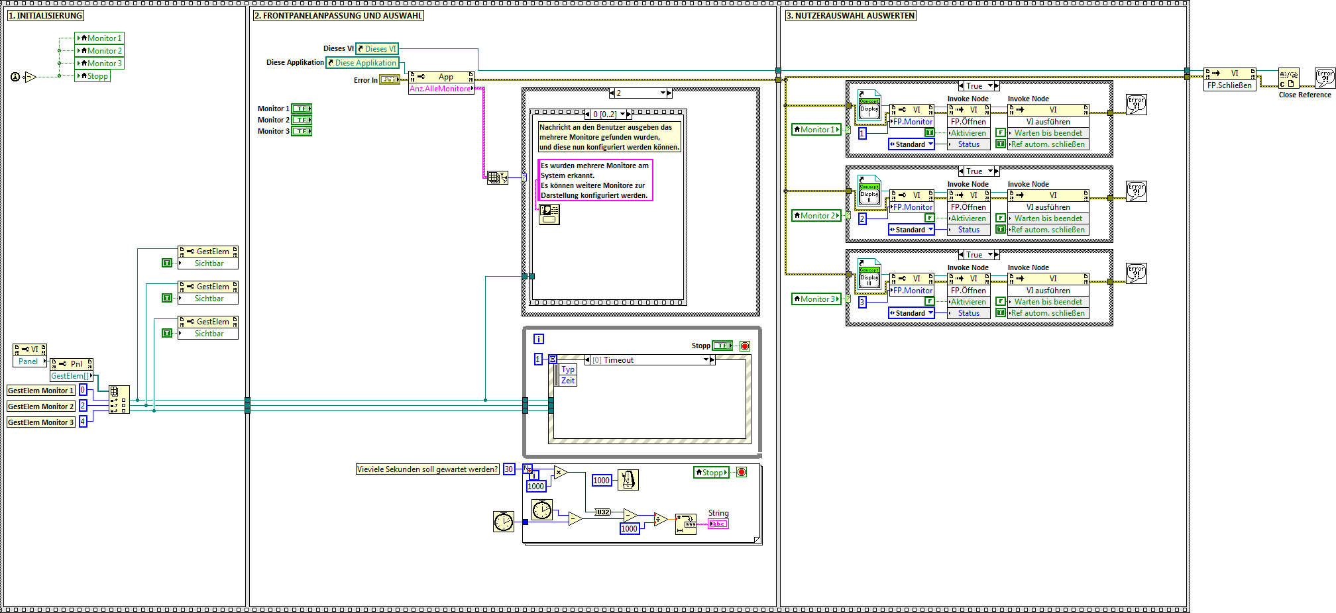Click the Stopp local variable in the Initialisierung frame
Screen dimensions: 1336x613
(x=93, y=76)
